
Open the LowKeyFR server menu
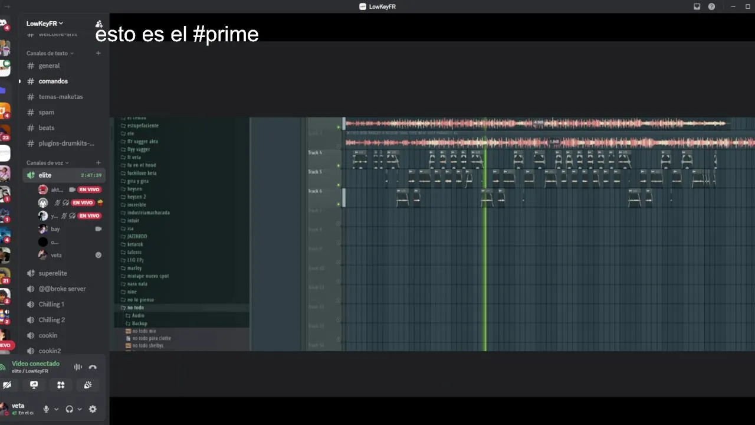tap(45, 24)
